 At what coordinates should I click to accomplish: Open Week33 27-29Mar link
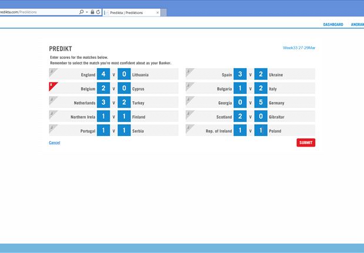299,48
